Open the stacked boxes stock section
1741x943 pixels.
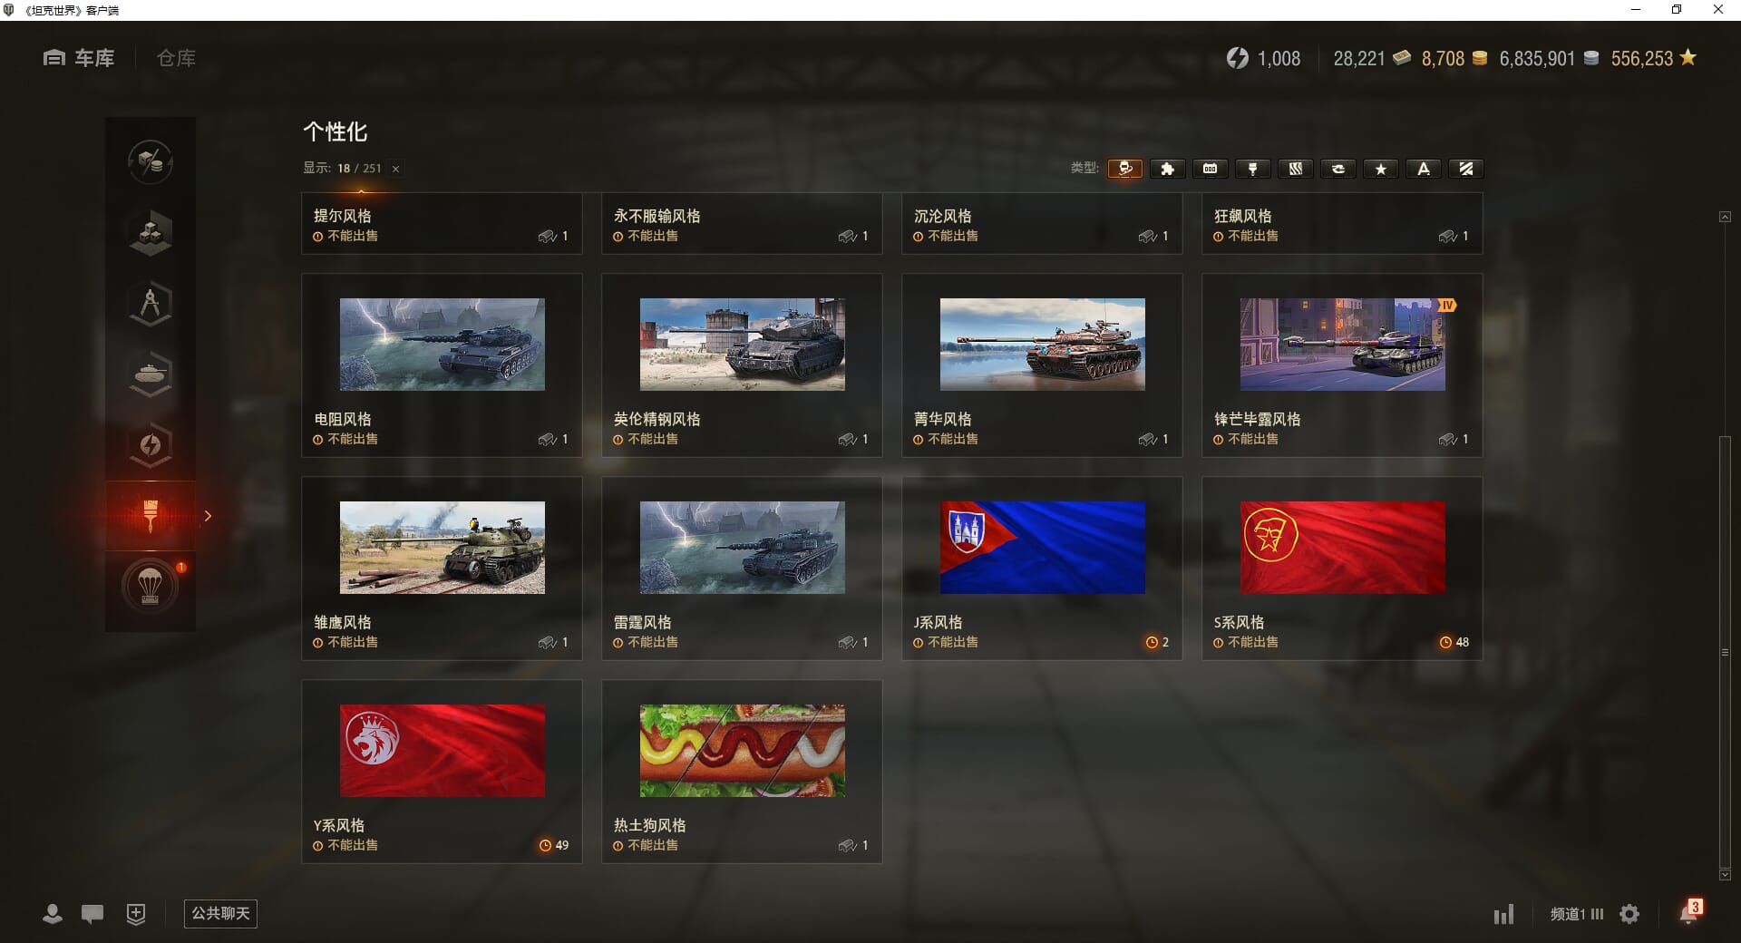151,232
